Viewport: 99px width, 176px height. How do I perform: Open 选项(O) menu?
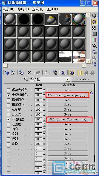[38, 9]
